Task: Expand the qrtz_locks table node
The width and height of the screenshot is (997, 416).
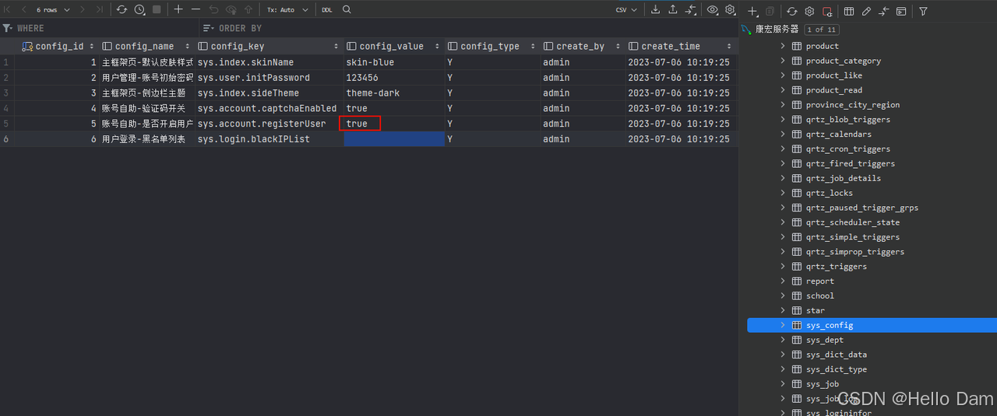Action: pyautogui.click(x=784, y=193)
